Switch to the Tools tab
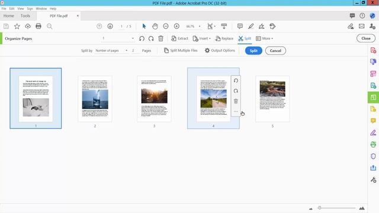379x213 pixels. pos(25,16)
